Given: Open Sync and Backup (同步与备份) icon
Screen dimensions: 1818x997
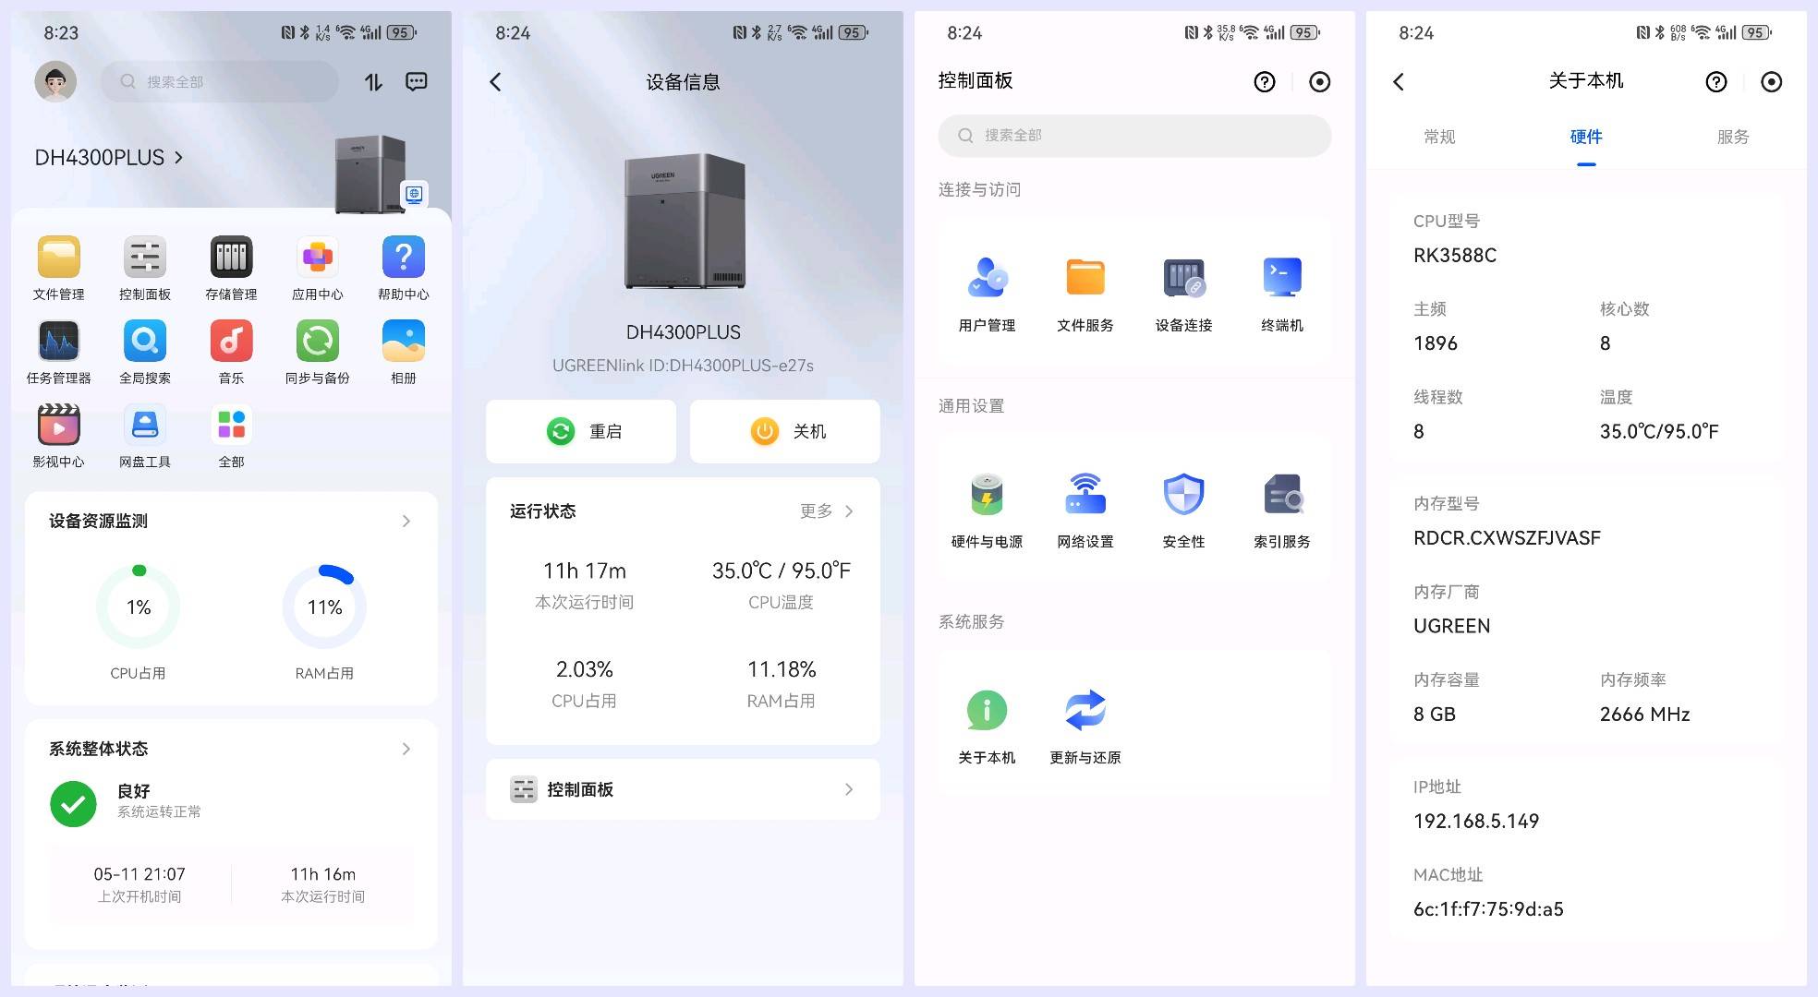Looking at the screenshot, I should (x=317, y=342).
